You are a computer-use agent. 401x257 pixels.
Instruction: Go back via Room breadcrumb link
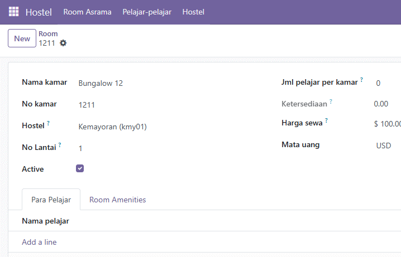click(x=48, y=33)
